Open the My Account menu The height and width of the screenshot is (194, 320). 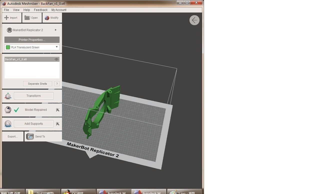[x=59, y=10]
